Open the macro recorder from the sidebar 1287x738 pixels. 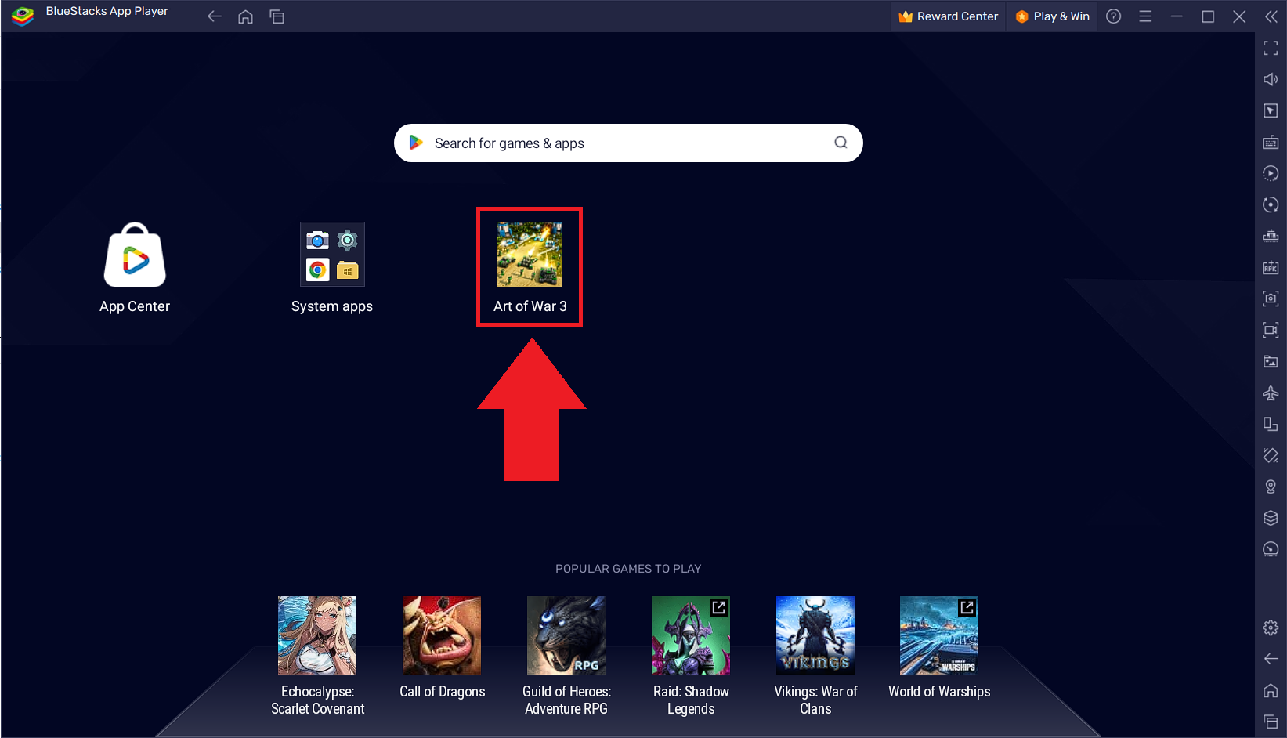[x=1271, y=173]
